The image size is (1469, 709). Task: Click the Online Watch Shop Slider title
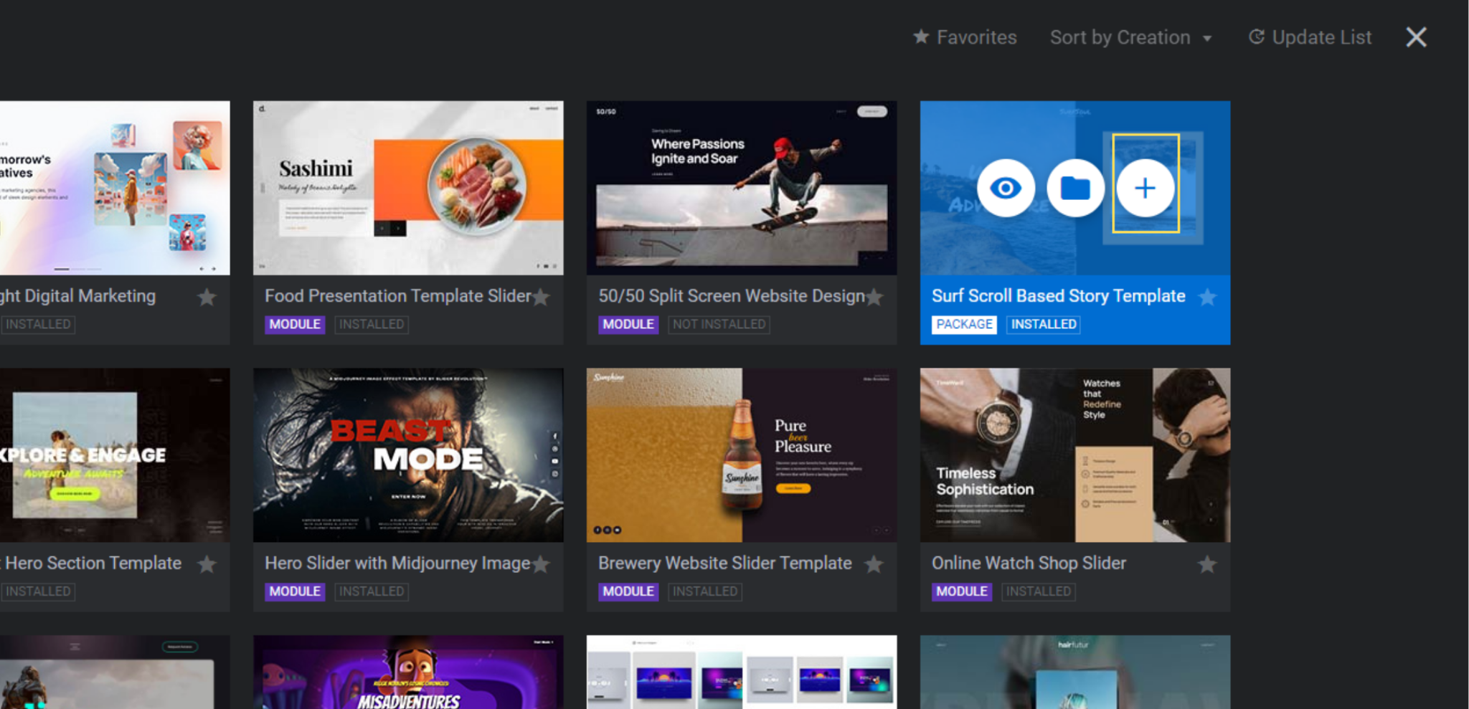(x=1029, y=563)
